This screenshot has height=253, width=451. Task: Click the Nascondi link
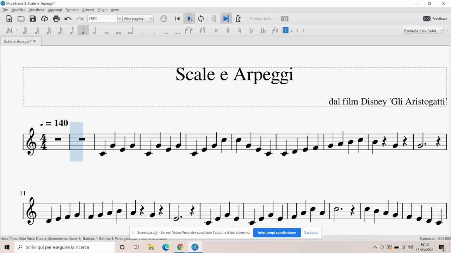click(311, 233)
